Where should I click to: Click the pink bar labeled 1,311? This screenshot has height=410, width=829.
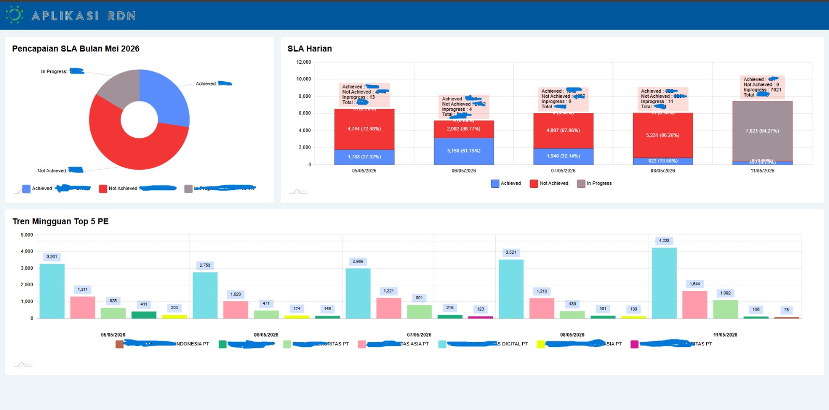tap(82, 307)
